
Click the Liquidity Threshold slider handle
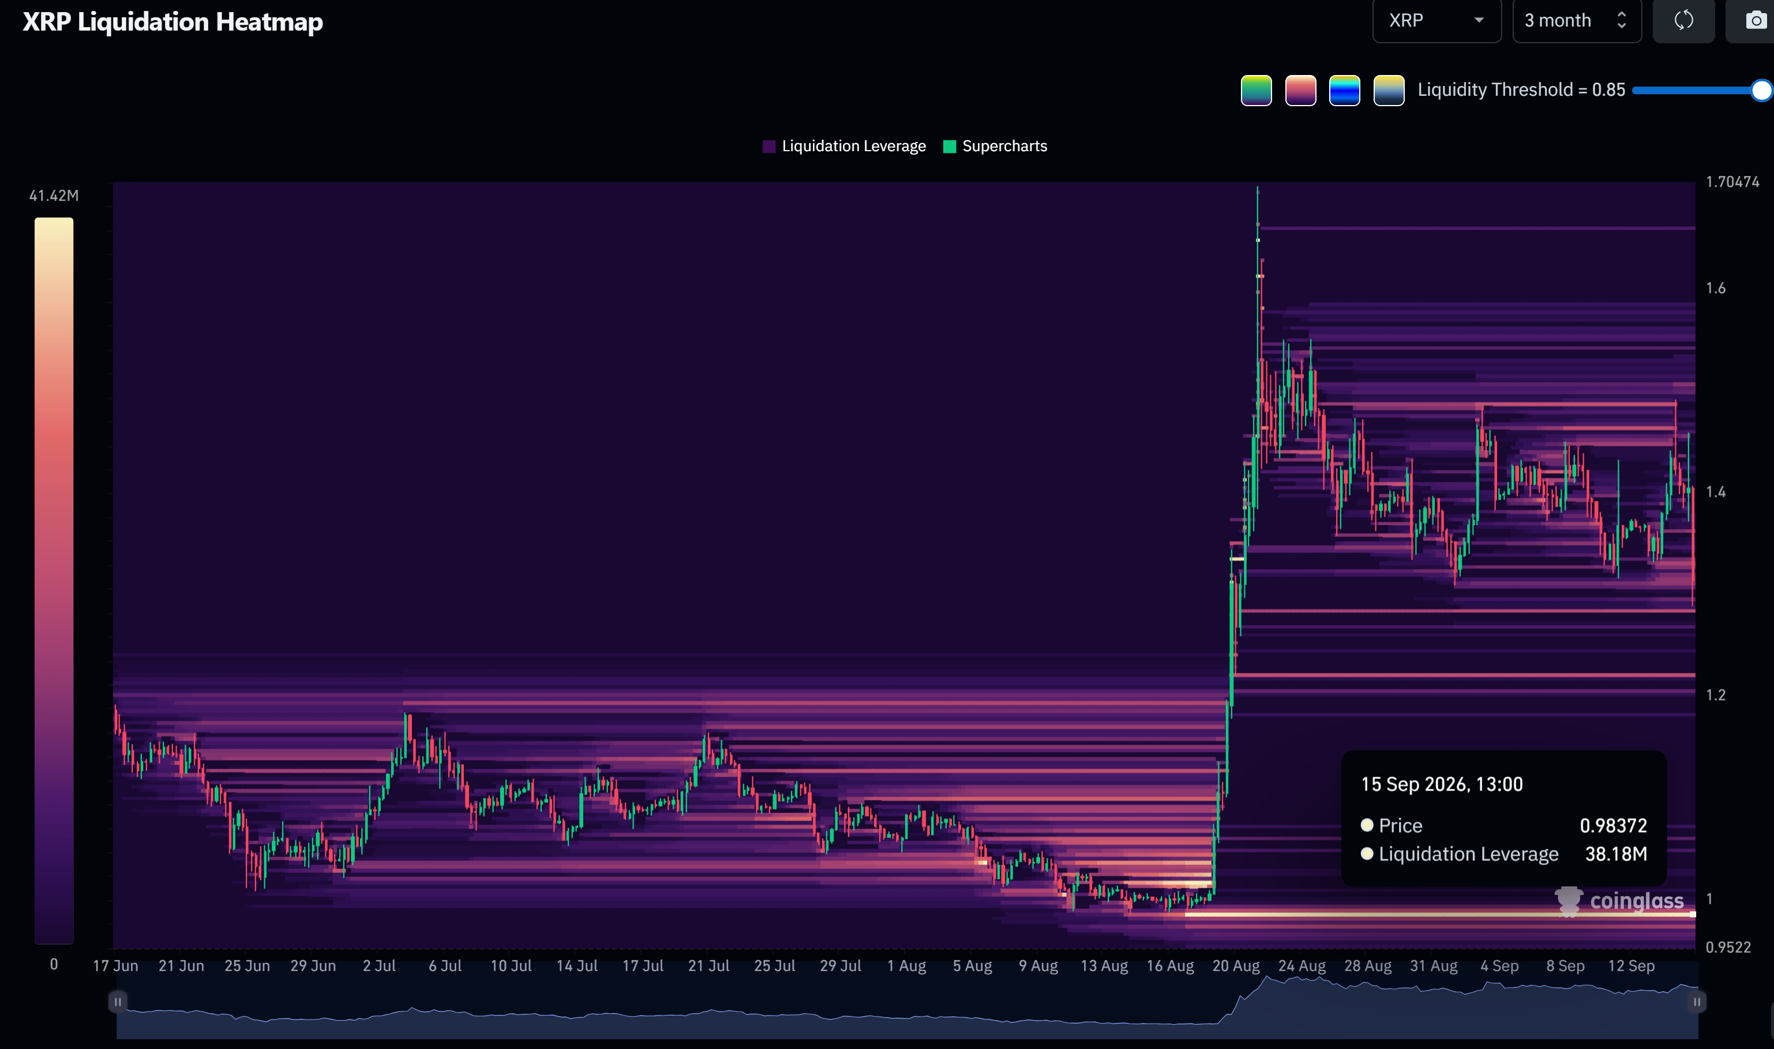(1762, 91)
